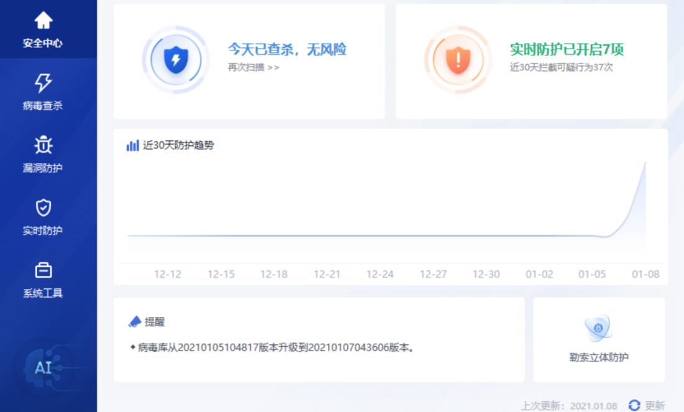Click the 近30天拦截可疑行为37次 text
The image size is (684, 412).
pos(561,67)
